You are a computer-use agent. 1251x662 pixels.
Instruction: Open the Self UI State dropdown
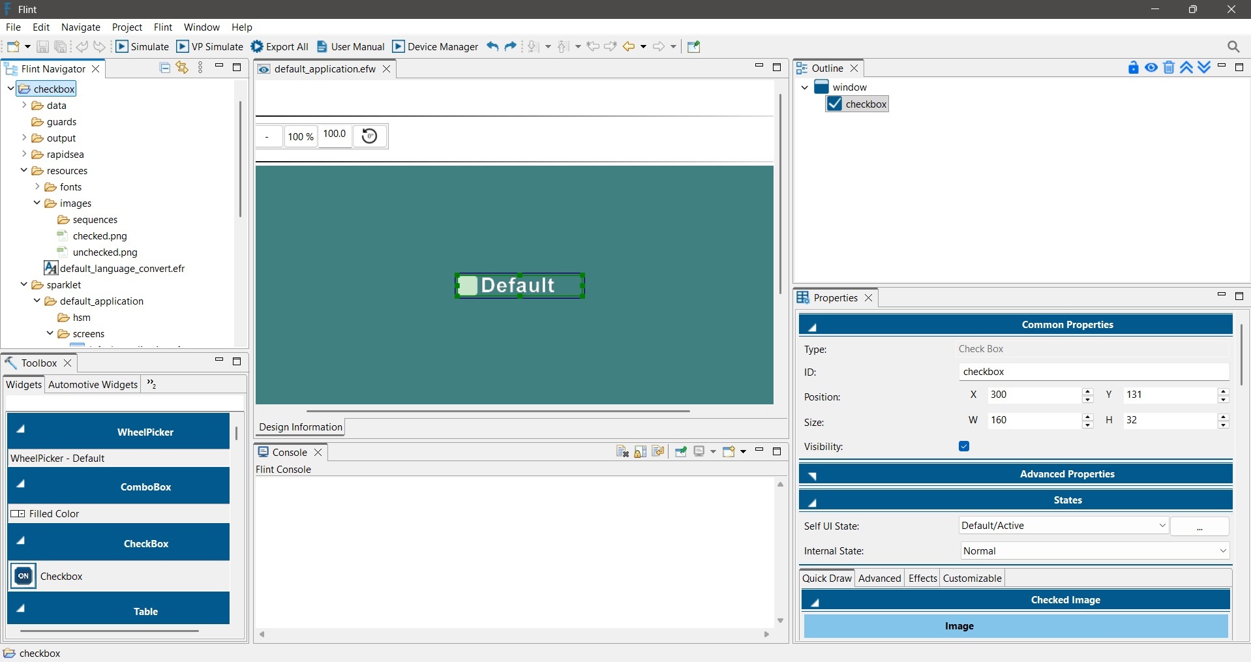tap(1064, 526)
